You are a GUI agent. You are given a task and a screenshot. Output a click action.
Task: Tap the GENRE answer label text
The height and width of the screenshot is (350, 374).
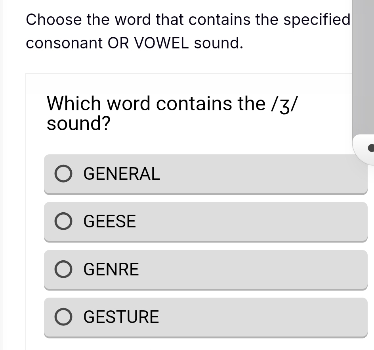coord(111,269)
